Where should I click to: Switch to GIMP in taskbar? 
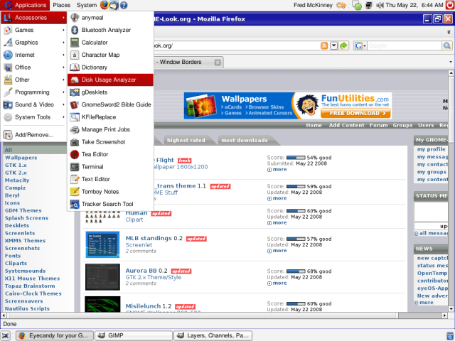tap(134, 335)
